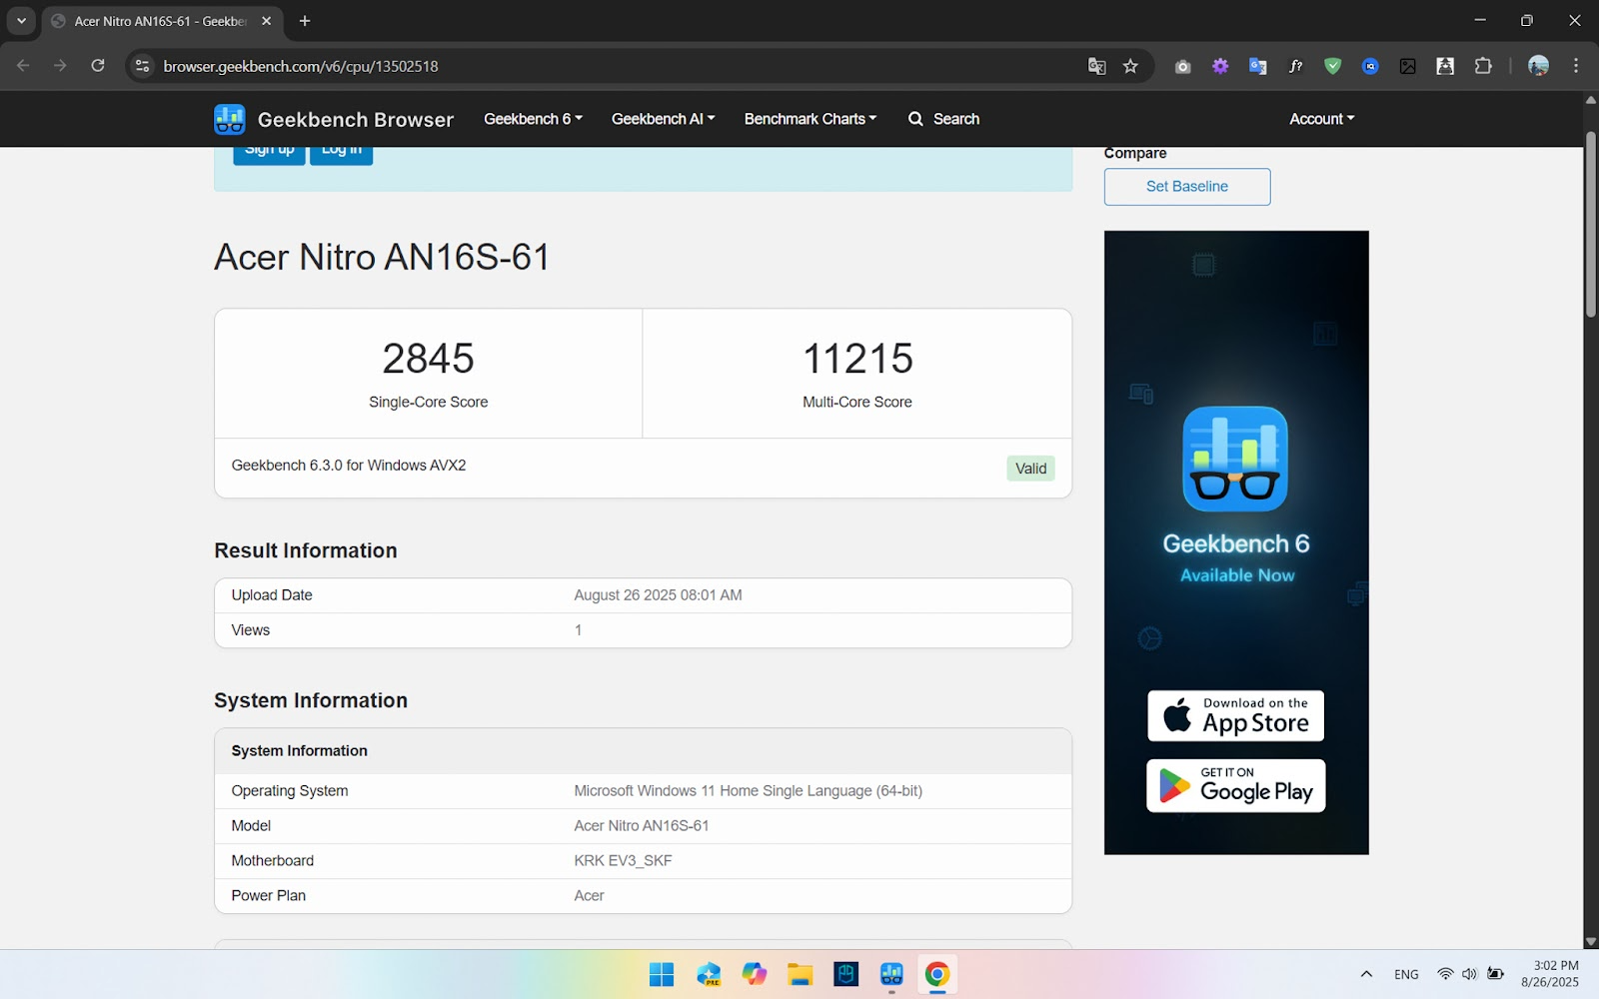This screenshot has width=1599, height=999.
Task: Click the Download on the App Store badge
Action: point(1235,716)
